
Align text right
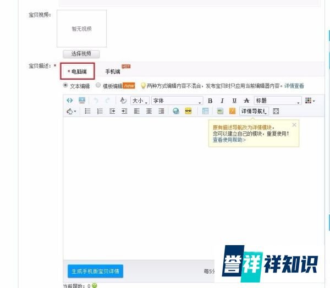(x=161, y=111)
